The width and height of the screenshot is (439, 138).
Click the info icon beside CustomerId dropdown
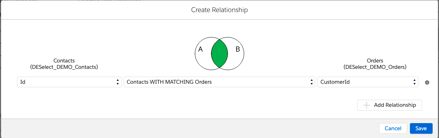click(x=427, y=82)
